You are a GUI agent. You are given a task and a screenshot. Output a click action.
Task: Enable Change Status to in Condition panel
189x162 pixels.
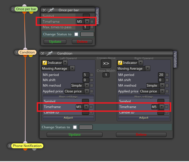pyautogui.click(x=75, y=127)
